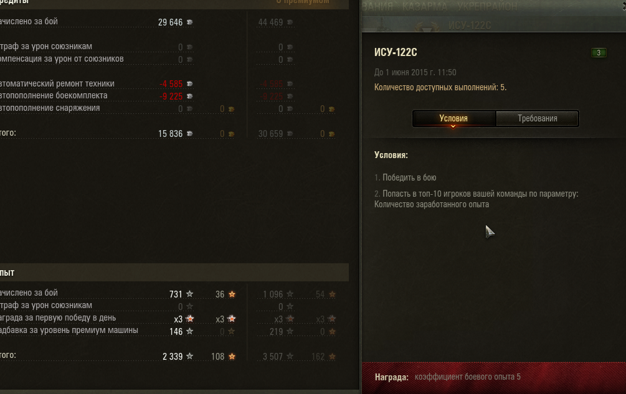
Task: Click silver star icon beside 731 experience
Action: pos(190,294)
